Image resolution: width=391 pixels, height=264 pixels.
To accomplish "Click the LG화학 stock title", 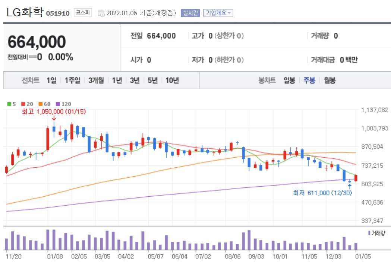I will coord(25,12).
